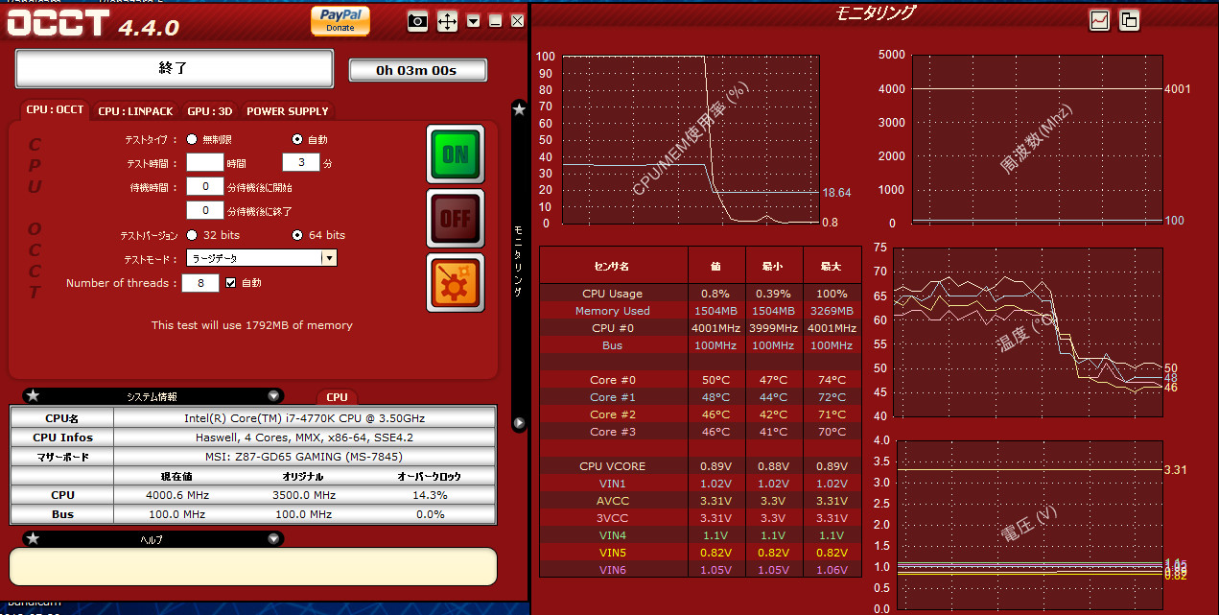Open the テストモード dropdown showing ラージデータ

click(x=262, y=258)
